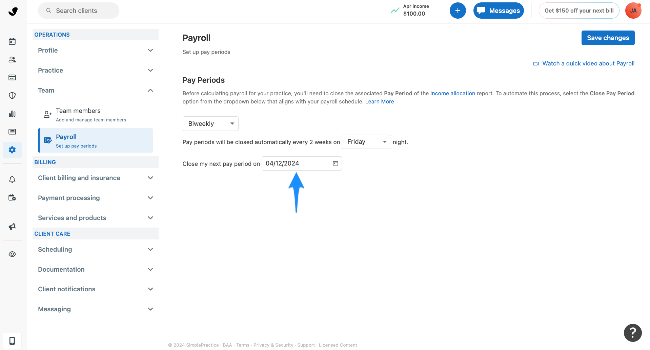Image resolution: width=650 pixels, height=350 pixels.
Task: Click the eye icon in the sidebar
Action: pos(12,254)
